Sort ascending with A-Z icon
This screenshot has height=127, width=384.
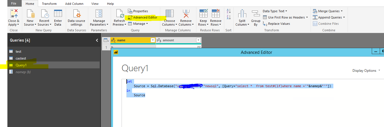(x=228, y=11)
